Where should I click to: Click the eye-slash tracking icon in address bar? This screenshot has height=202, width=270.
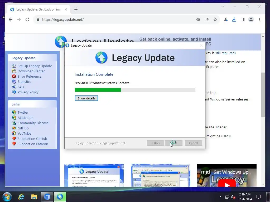[x=198, y=19]
